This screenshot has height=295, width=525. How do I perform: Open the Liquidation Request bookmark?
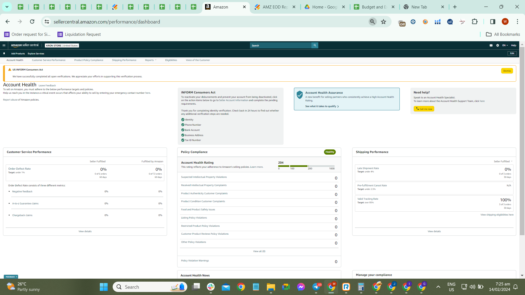coord(79,34)
